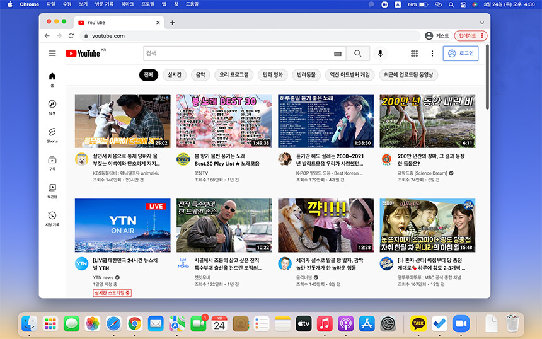Open the 200만 년간의 장마 video title
The width and height of the screenshot is (542, 339).
click(431, 159)
